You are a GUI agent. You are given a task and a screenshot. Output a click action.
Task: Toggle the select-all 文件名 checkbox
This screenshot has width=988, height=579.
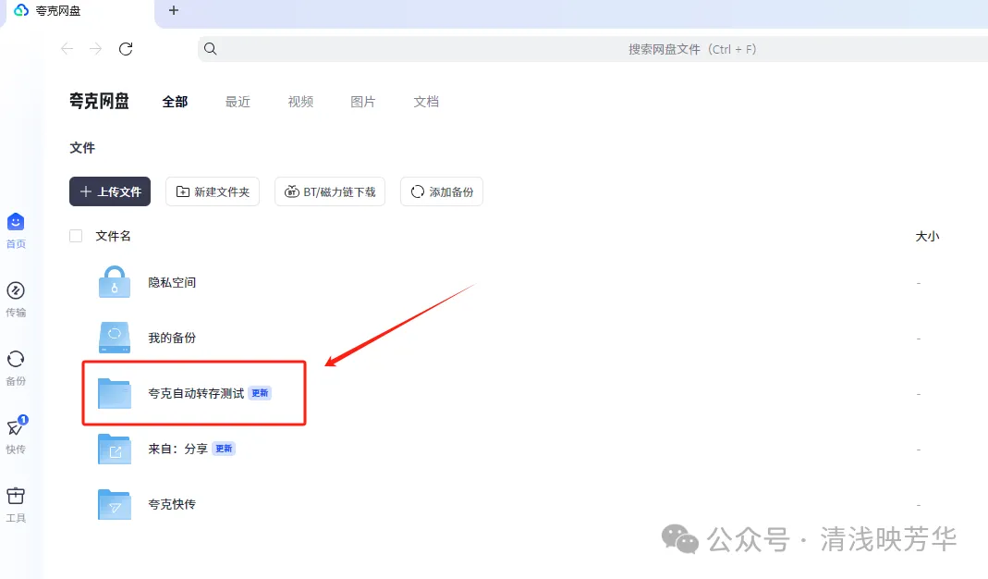(76, 236)
